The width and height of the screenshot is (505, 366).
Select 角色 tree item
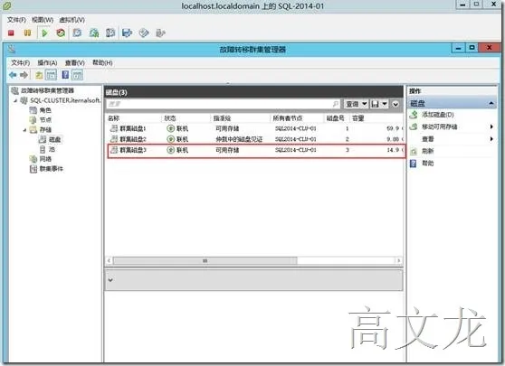[45, 110]
